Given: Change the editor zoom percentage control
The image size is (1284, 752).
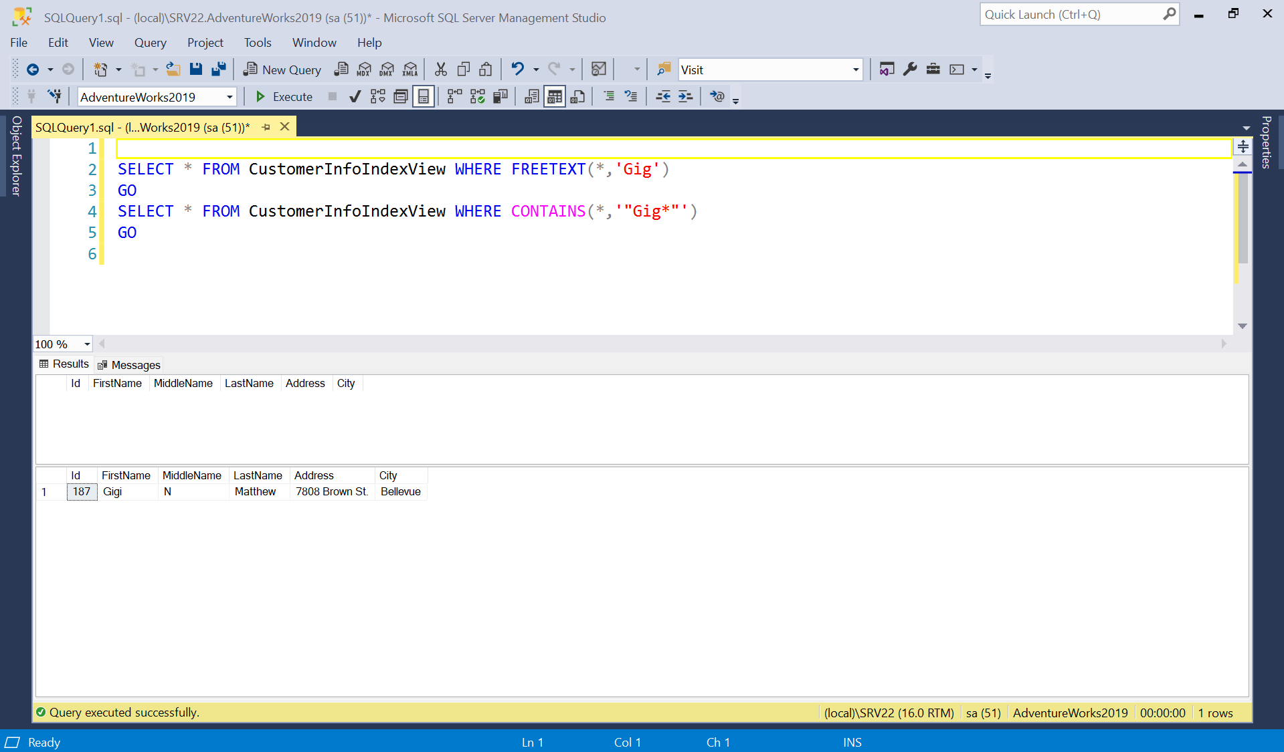Looking at the screenshot, I should click(x=62, y=344).
